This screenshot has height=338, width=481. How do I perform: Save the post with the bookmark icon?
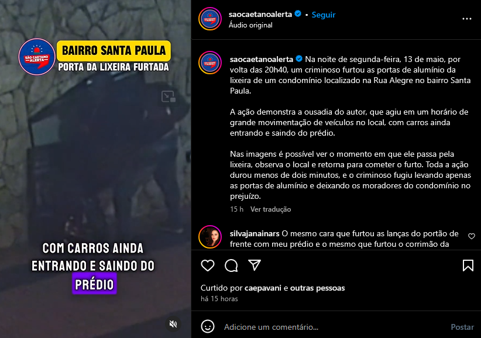pyautogui.click(x=468, y=265)
